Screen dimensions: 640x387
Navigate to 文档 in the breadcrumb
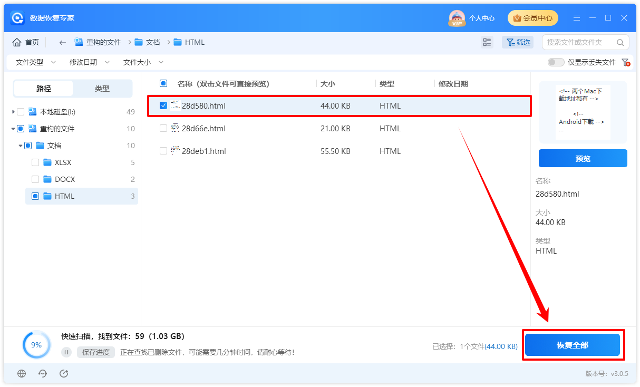coord(147,42)
